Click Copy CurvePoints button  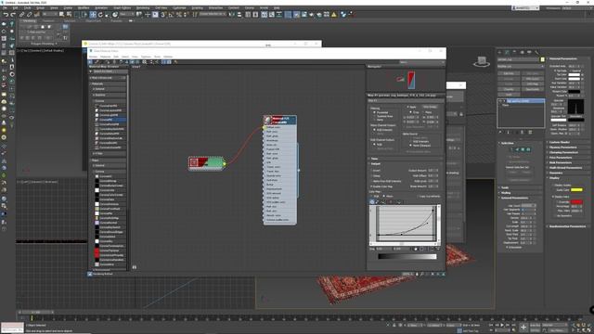(x=429, y=196)
